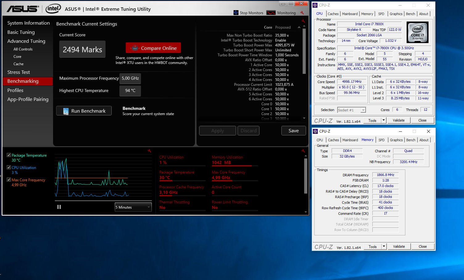This screenshot has width=464, height=280.
Task: Switch to Graphics tab in lower CPU-Z
Action: 396,140
